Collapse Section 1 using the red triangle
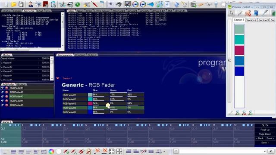The image size is (276, 155). 58,78
